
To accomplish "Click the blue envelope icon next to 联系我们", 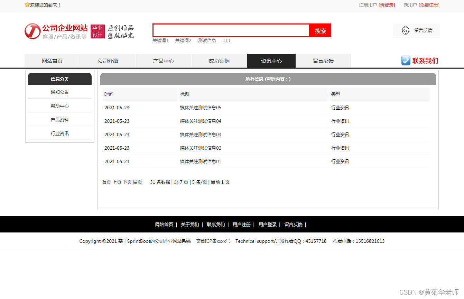I will coord(406,60).
